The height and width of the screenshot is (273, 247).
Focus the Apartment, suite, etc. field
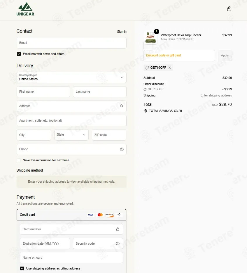coord(71,120)
